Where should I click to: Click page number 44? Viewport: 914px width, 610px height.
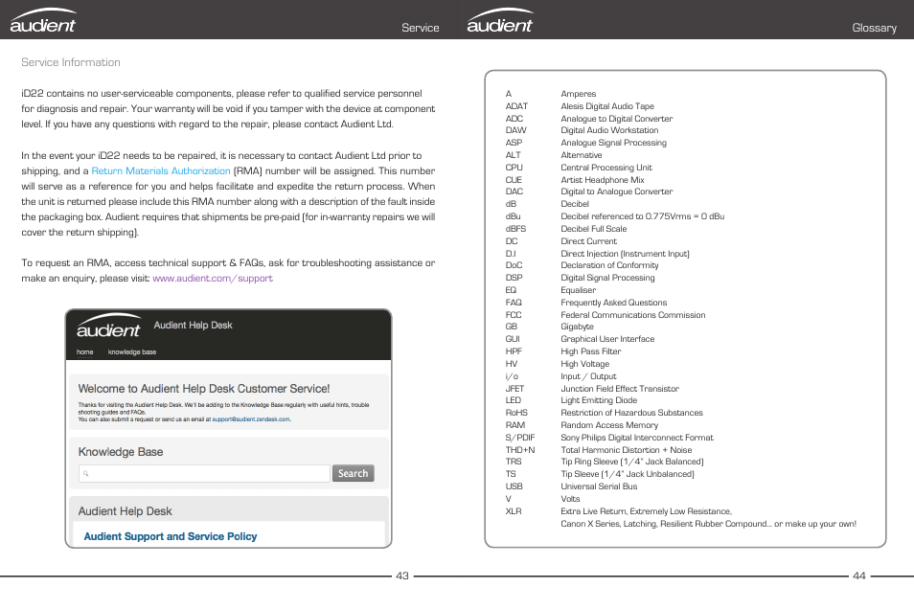[x=859, y=576]
